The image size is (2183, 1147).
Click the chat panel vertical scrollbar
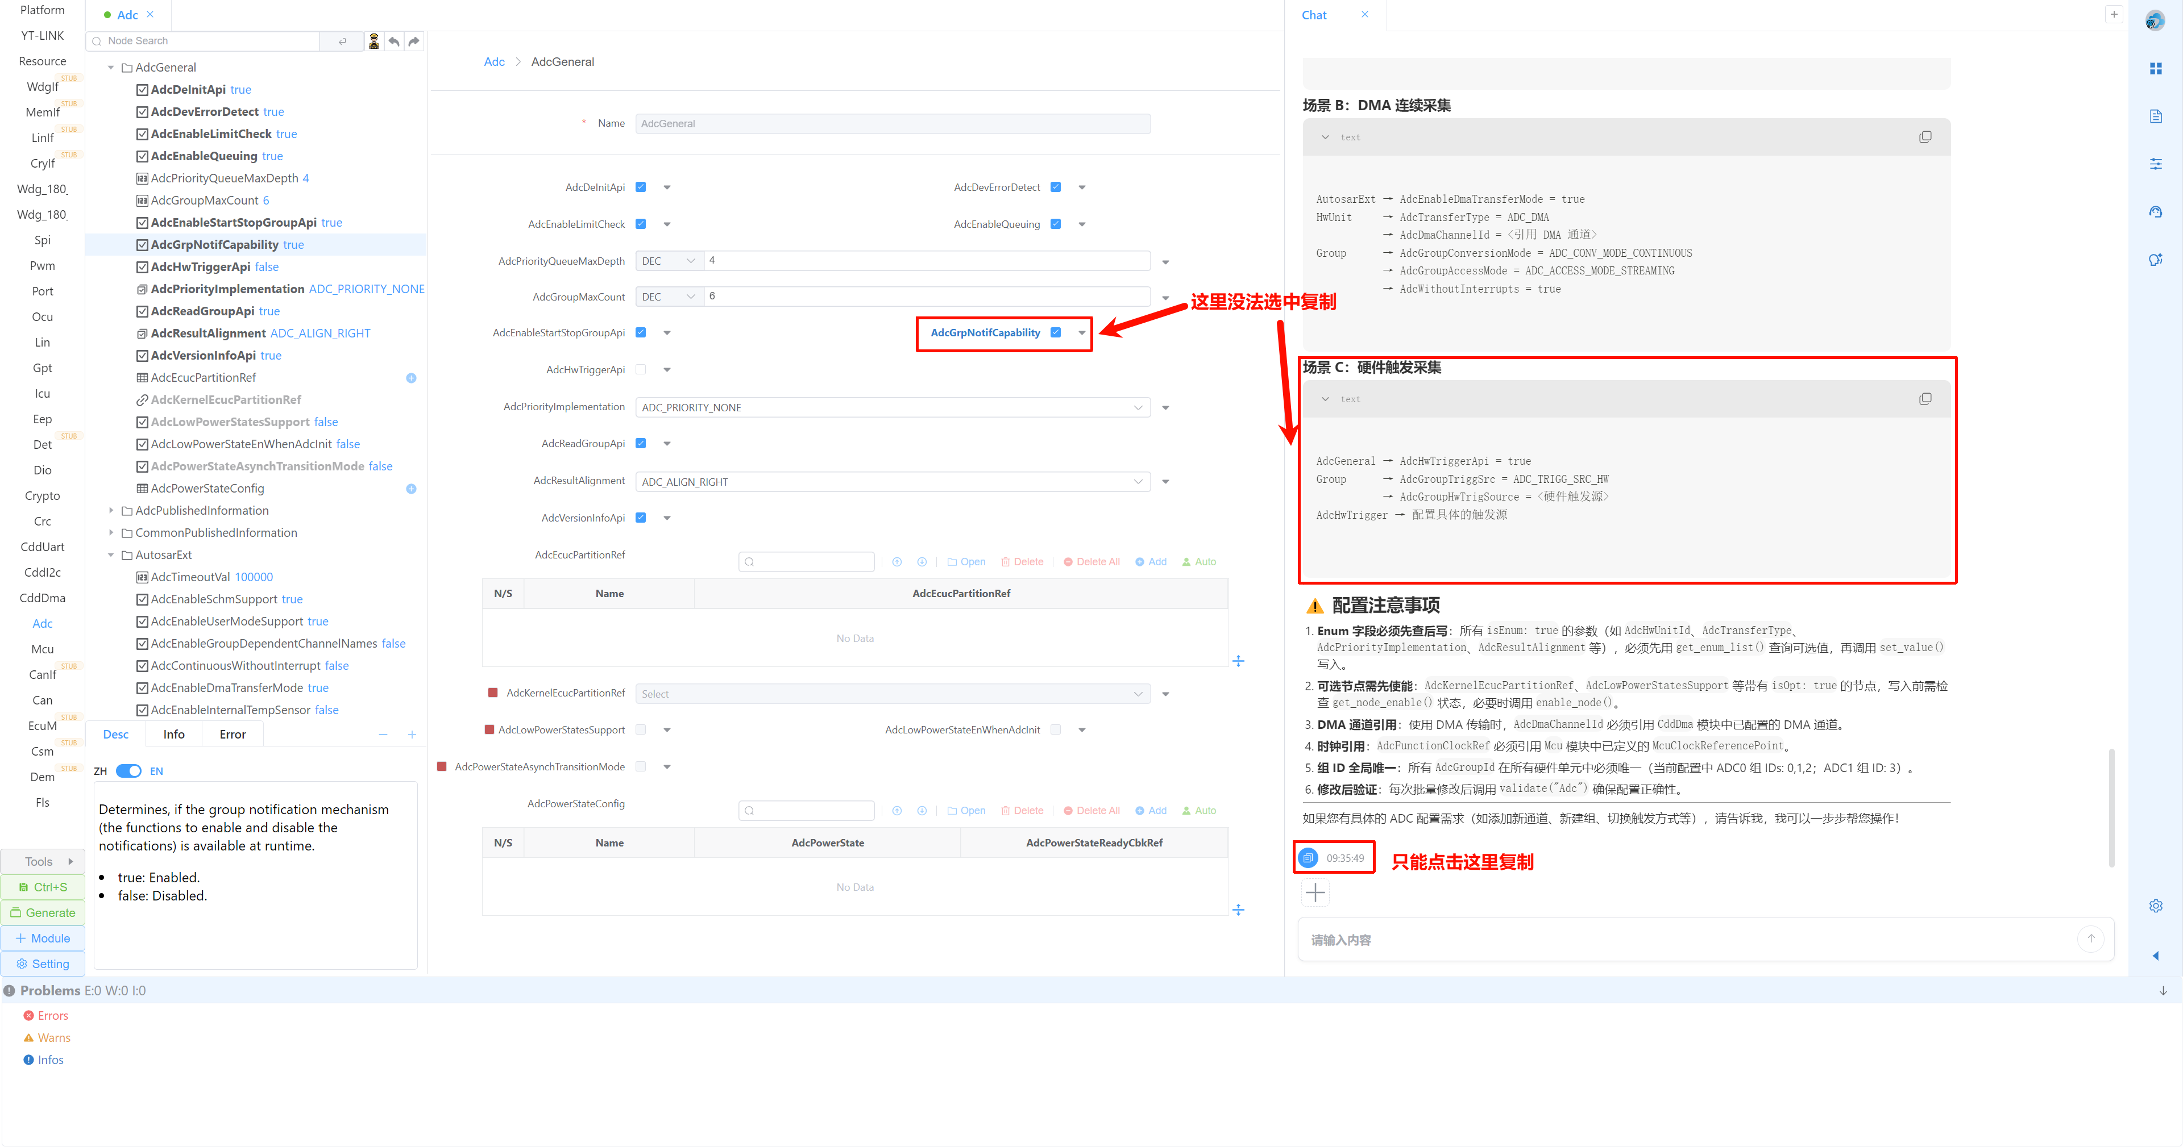pos(2111,807)
